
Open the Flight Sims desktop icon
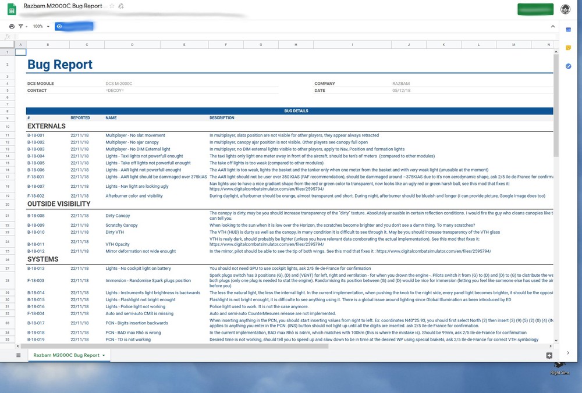(560, 368)
